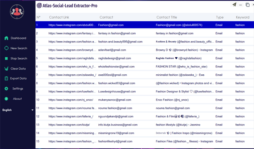This screenshot has width=254, height=149.
Task: Click the Email type cell in row 13
Action: click(219, 125)
